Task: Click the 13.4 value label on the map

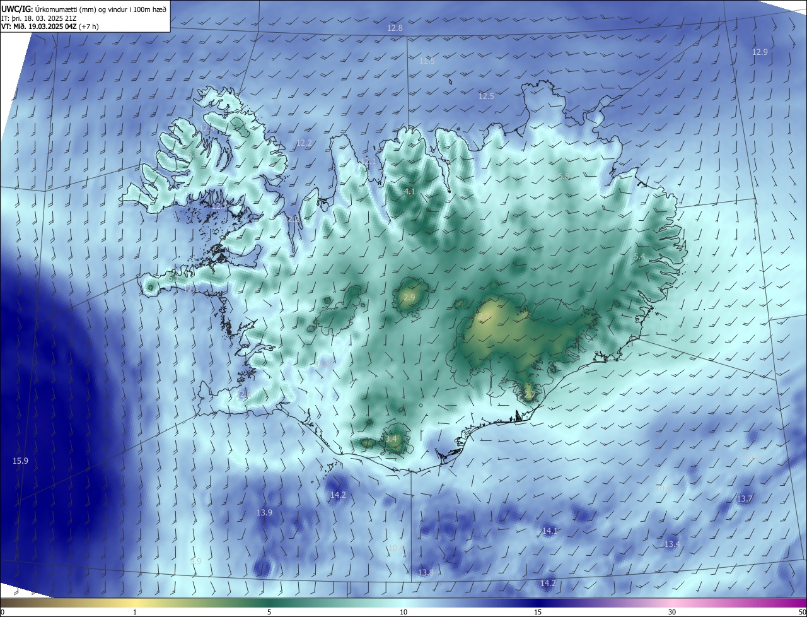Action: 672,544
